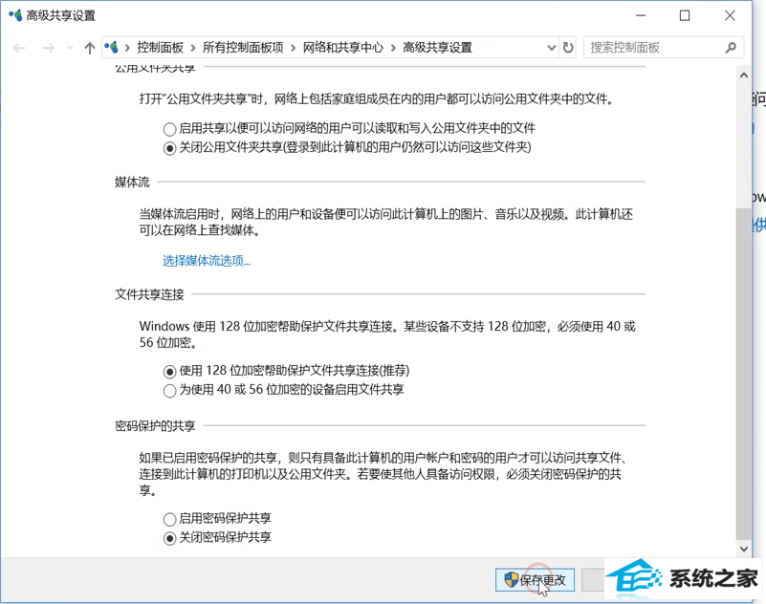The image size is (766, 604).
Task: Click the Forward navigation arrow
Action: (x=48, y=48)
